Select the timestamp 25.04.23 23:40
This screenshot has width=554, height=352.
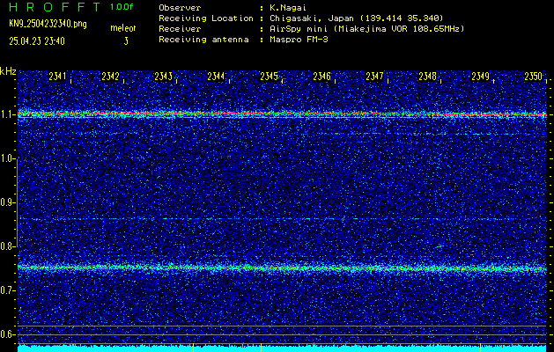click(37, 41)
